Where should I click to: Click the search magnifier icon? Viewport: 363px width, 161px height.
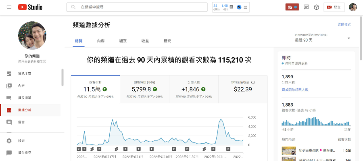[73, 7]
